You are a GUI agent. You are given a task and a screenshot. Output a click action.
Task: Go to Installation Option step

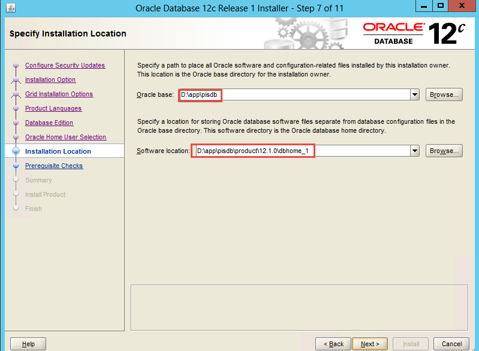click(x=50, y=80)
